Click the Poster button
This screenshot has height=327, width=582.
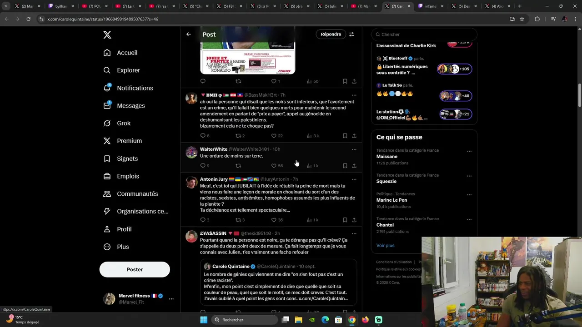click(135, 269)
